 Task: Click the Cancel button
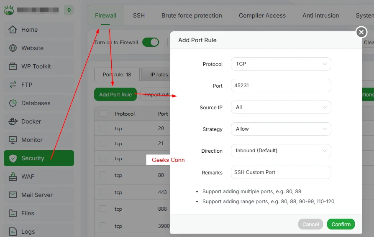310,224
